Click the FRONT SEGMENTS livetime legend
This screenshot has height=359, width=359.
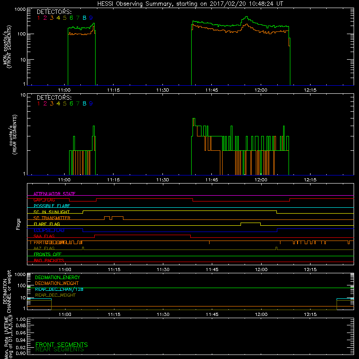click(x=61, y=345)
